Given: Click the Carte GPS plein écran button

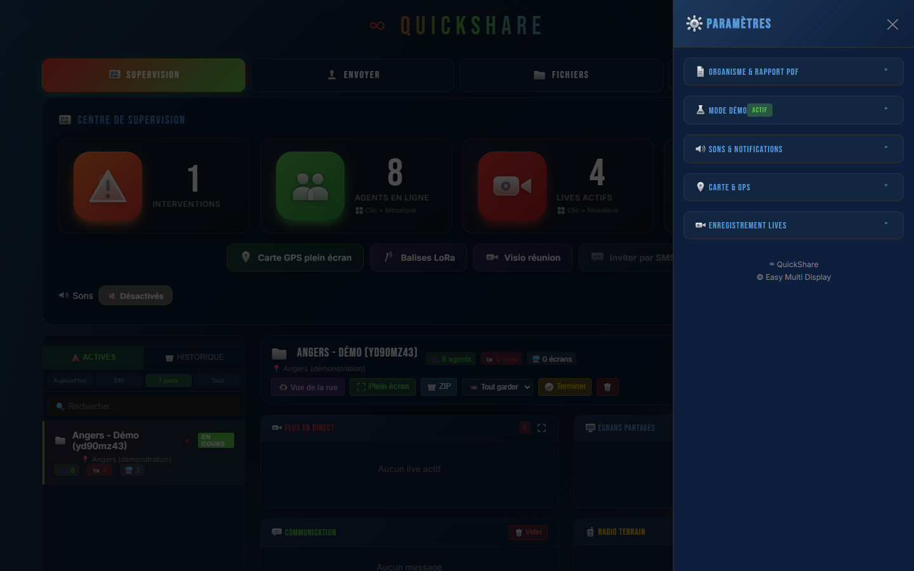Looking at the screenshot, I should coord(295,258).
